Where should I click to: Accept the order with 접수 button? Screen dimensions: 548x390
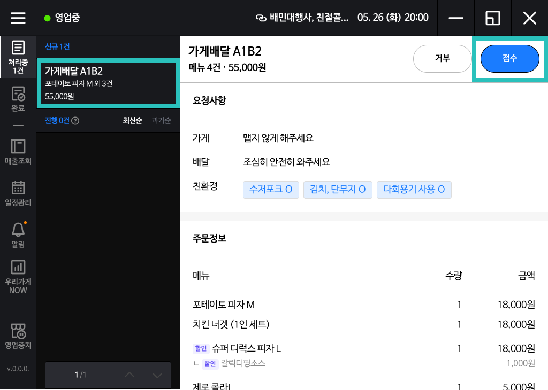click(510, 59)
